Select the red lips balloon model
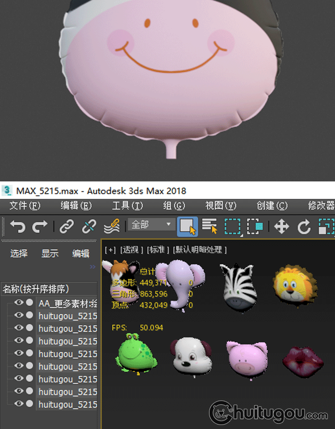The height and width of the screenshot is (429, 335). click(x=303, y=361)
